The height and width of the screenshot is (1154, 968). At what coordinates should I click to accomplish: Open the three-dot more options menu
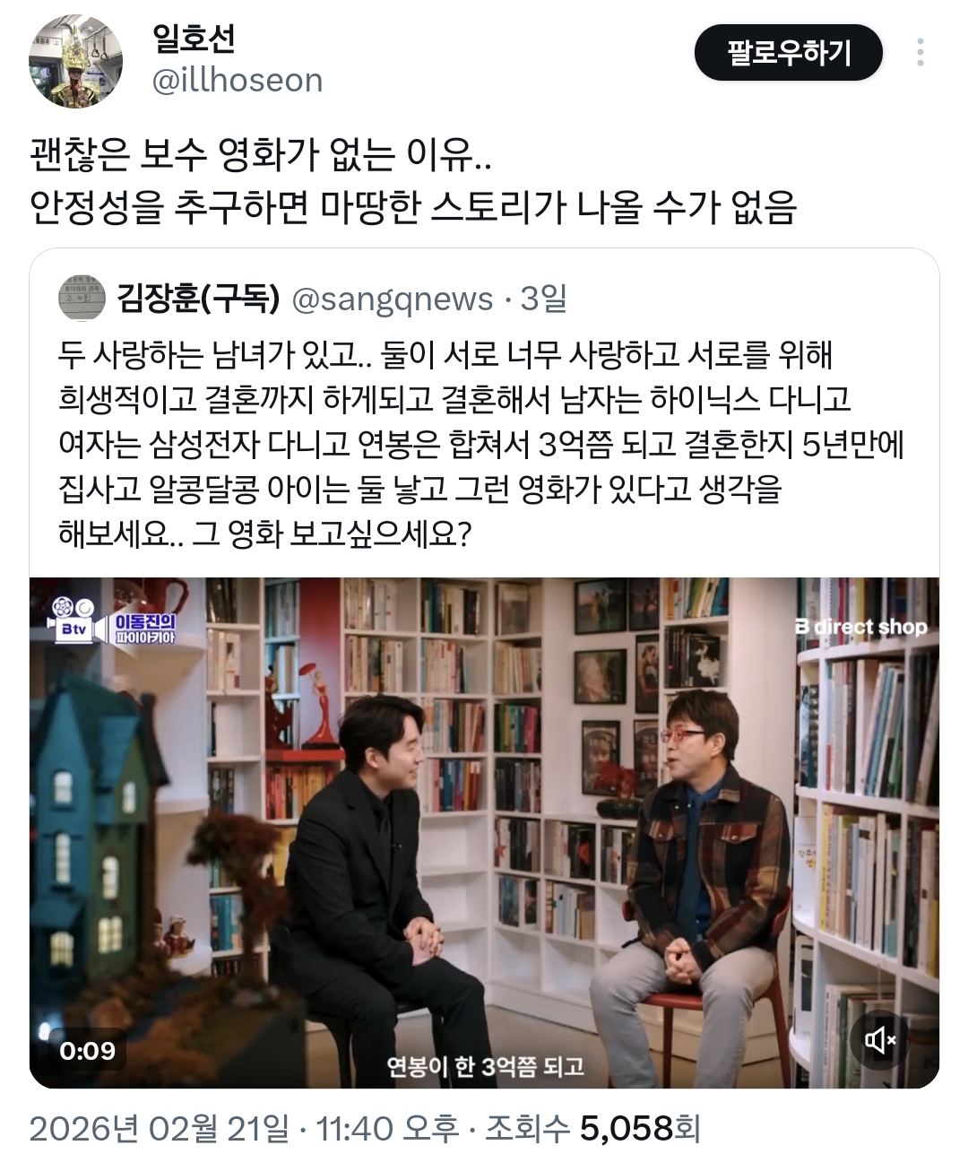pyautogui.click(x=920, y=53)
